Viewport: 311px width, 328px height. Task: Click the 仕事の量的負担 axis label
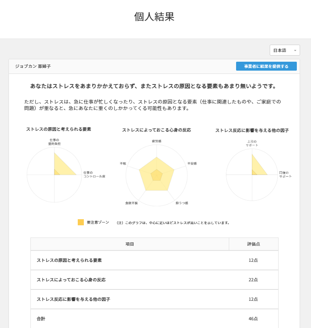(55, 142)
